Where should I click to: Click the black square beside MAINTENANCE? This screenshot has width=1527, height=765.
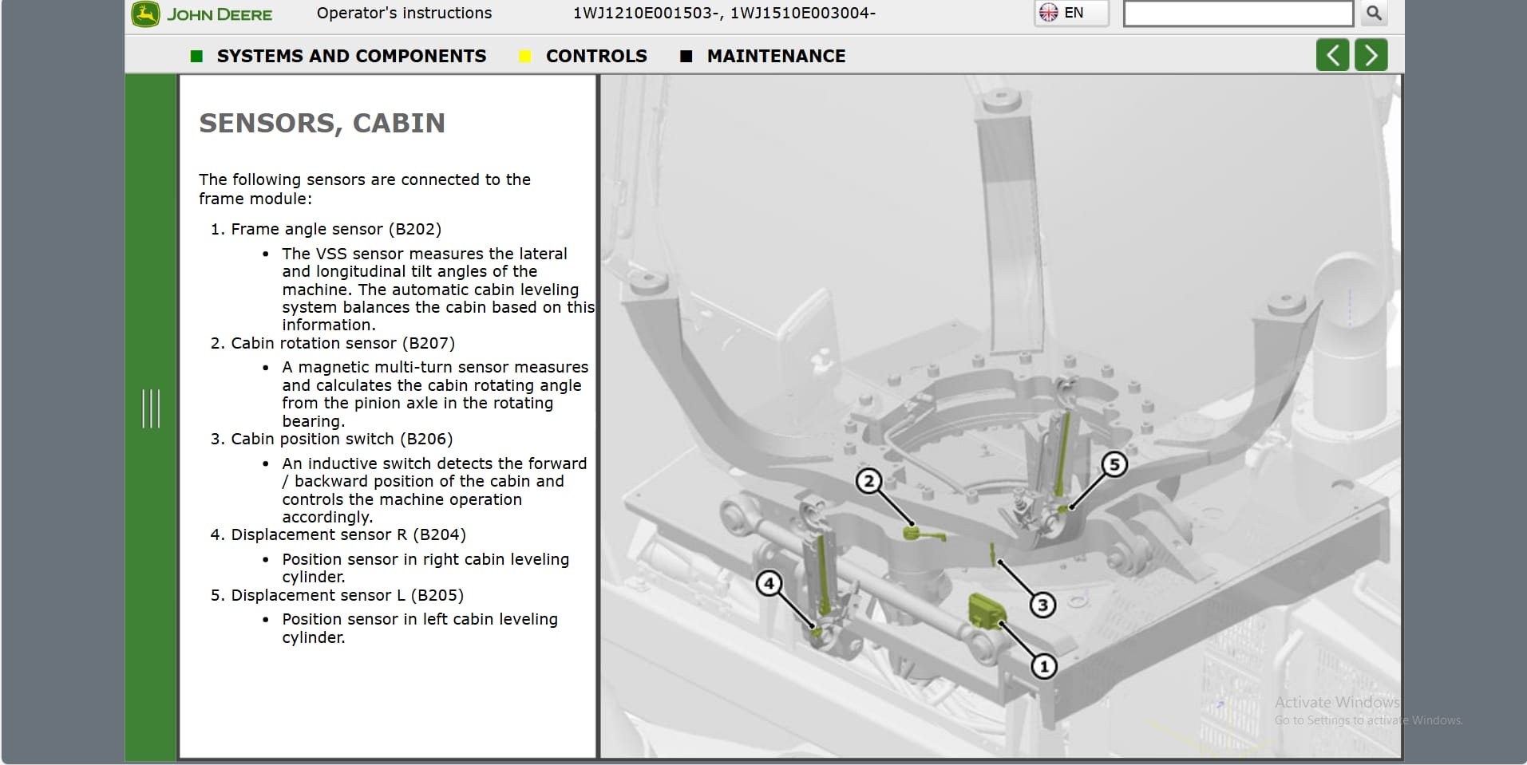[685, 56]
